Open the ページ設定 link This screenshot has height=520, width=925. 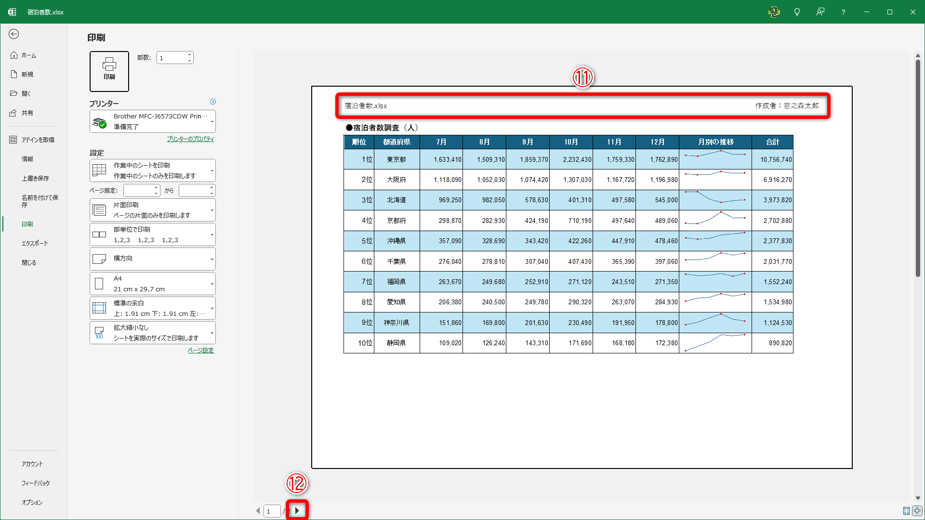pos(200,351)
